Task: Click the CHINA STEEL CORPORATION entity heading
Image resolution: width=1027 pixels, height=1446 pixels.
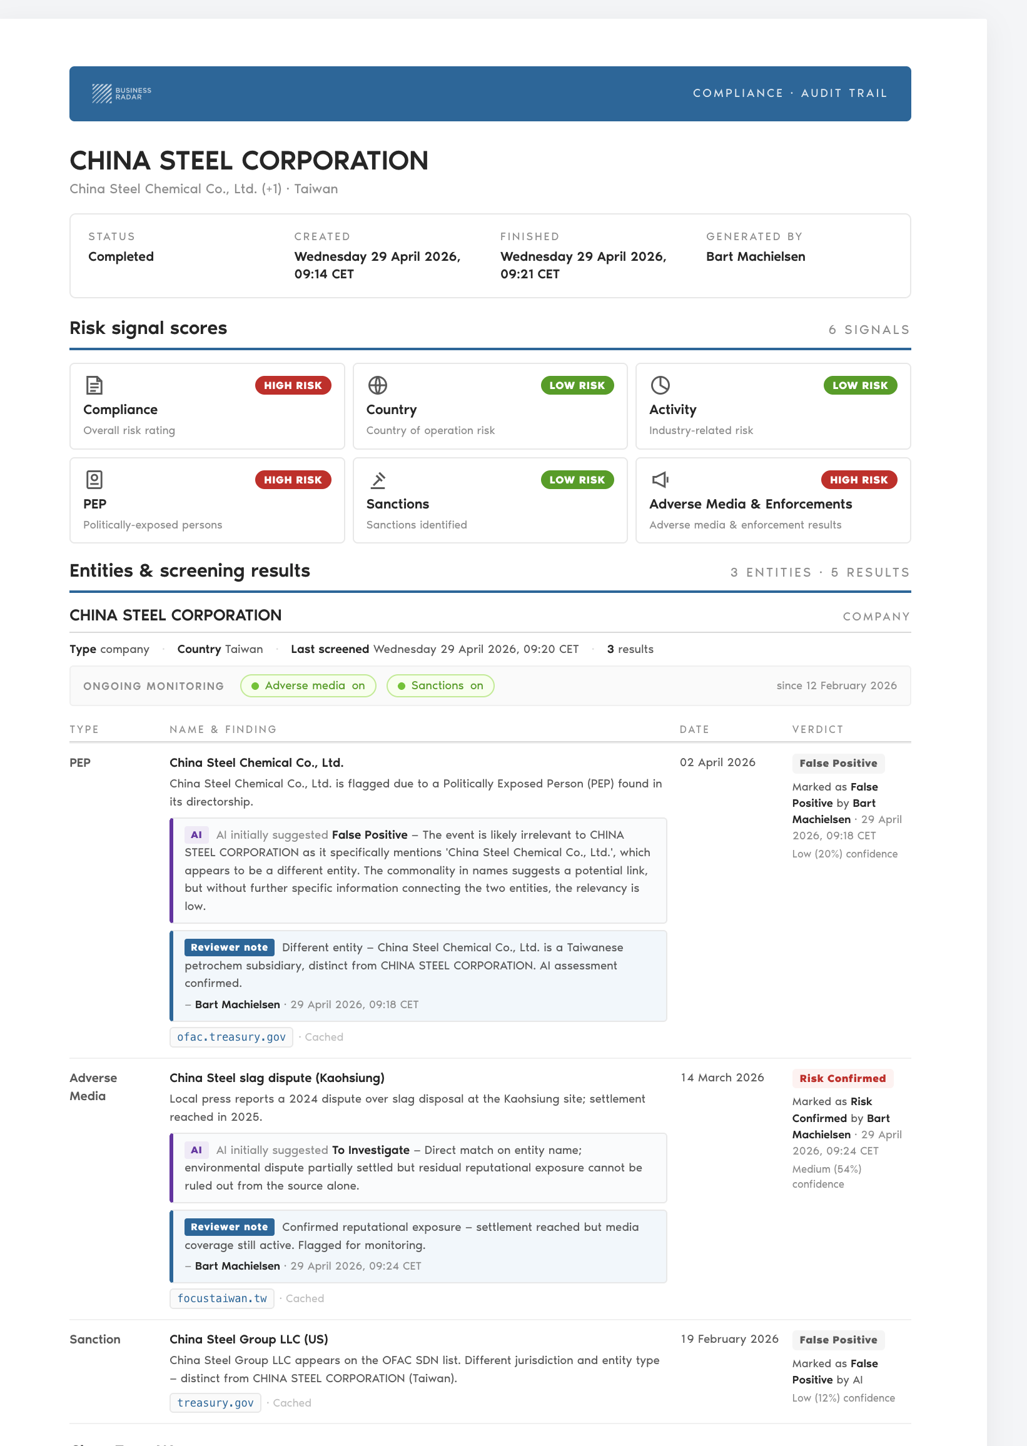Action: (x=175, y=615)
